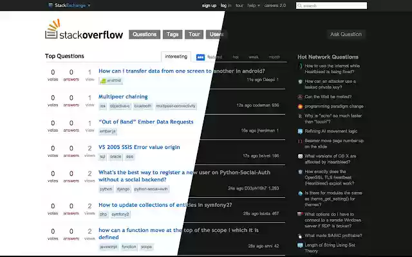Image resolution: width=412 pixels, height=257 pixels.
Task: Click the javascript tag
Action: 109,247
